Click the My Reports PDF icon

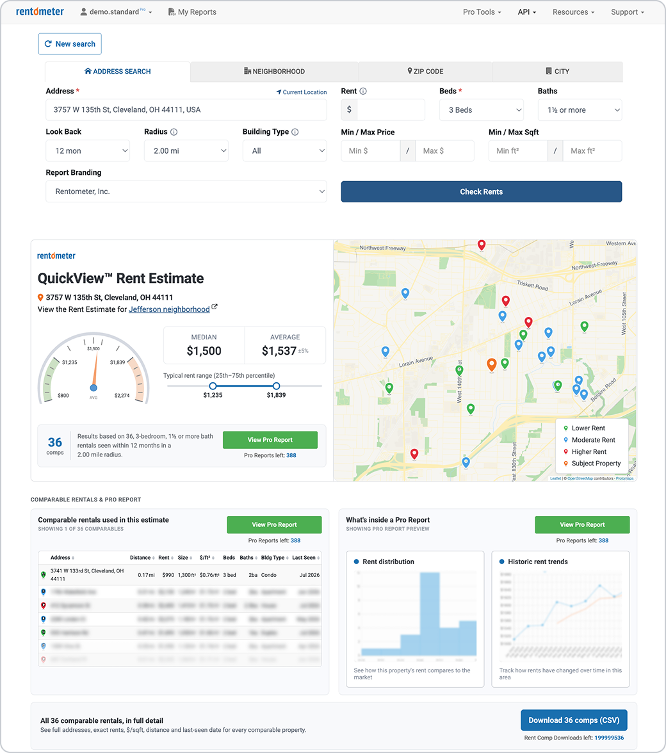tap(172, 12)
